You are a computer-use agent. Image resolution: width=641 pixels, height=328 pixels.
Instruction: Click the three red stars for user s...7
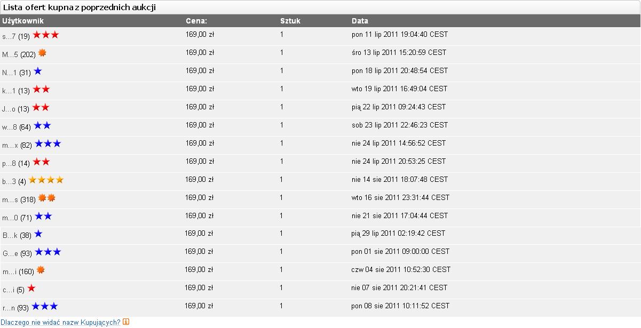coord(46,35)
